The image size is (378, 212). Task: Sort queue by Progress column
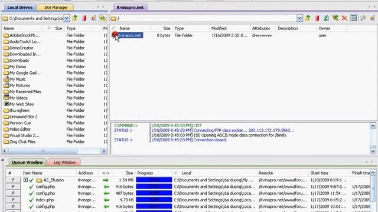coord(154,173)
